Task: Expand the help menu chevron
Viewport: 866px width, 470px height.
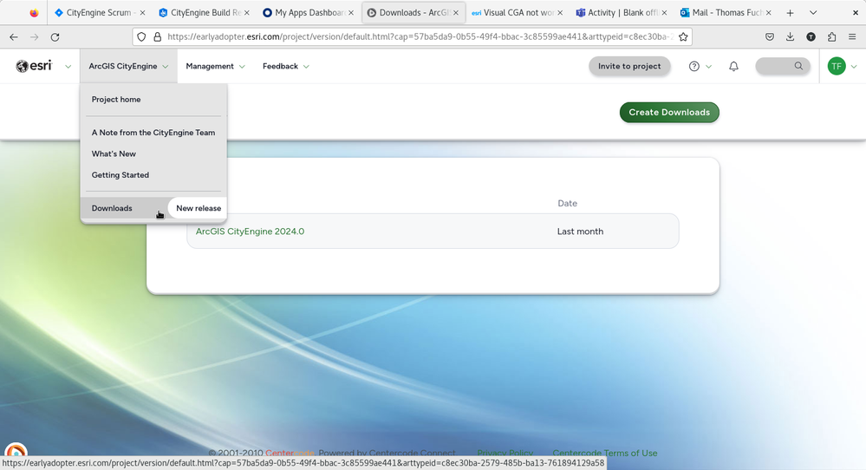Action: click(708, 66)
